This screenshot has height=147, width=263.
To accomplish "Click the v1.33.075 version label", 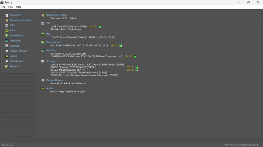I will pyautogui.click(x=7, y=145).
